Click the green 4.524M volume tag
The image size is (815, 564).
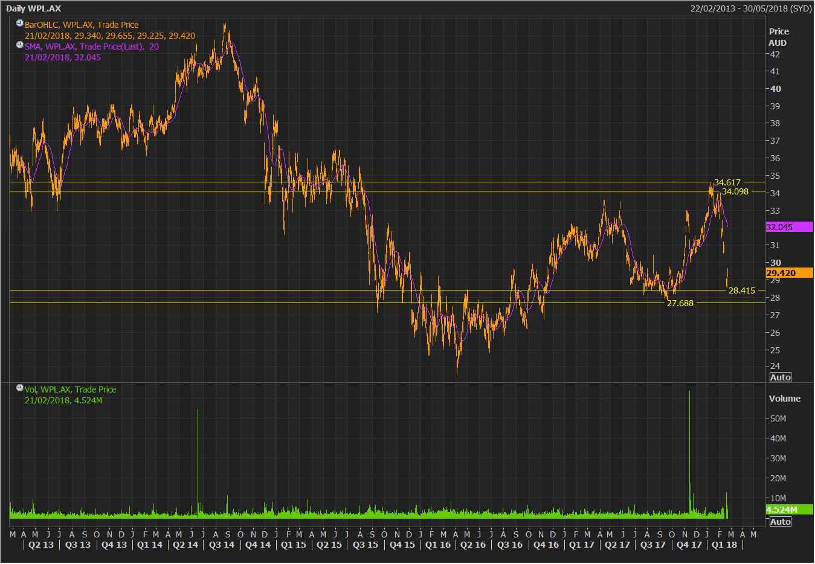tap(789, 510)
